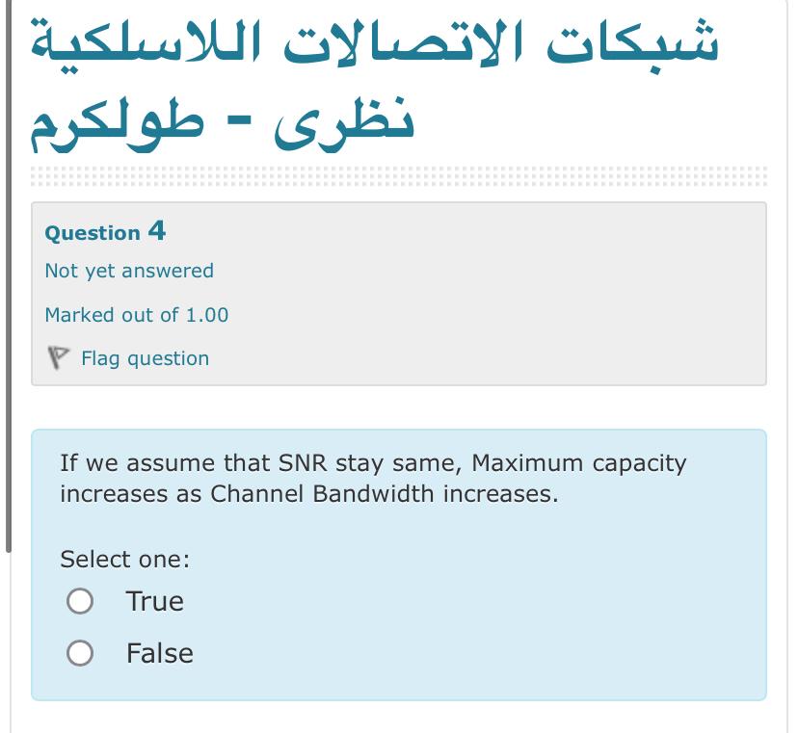This screenshot has height=733, width=798.
Task: Click the True answer label
Action: 154,601
